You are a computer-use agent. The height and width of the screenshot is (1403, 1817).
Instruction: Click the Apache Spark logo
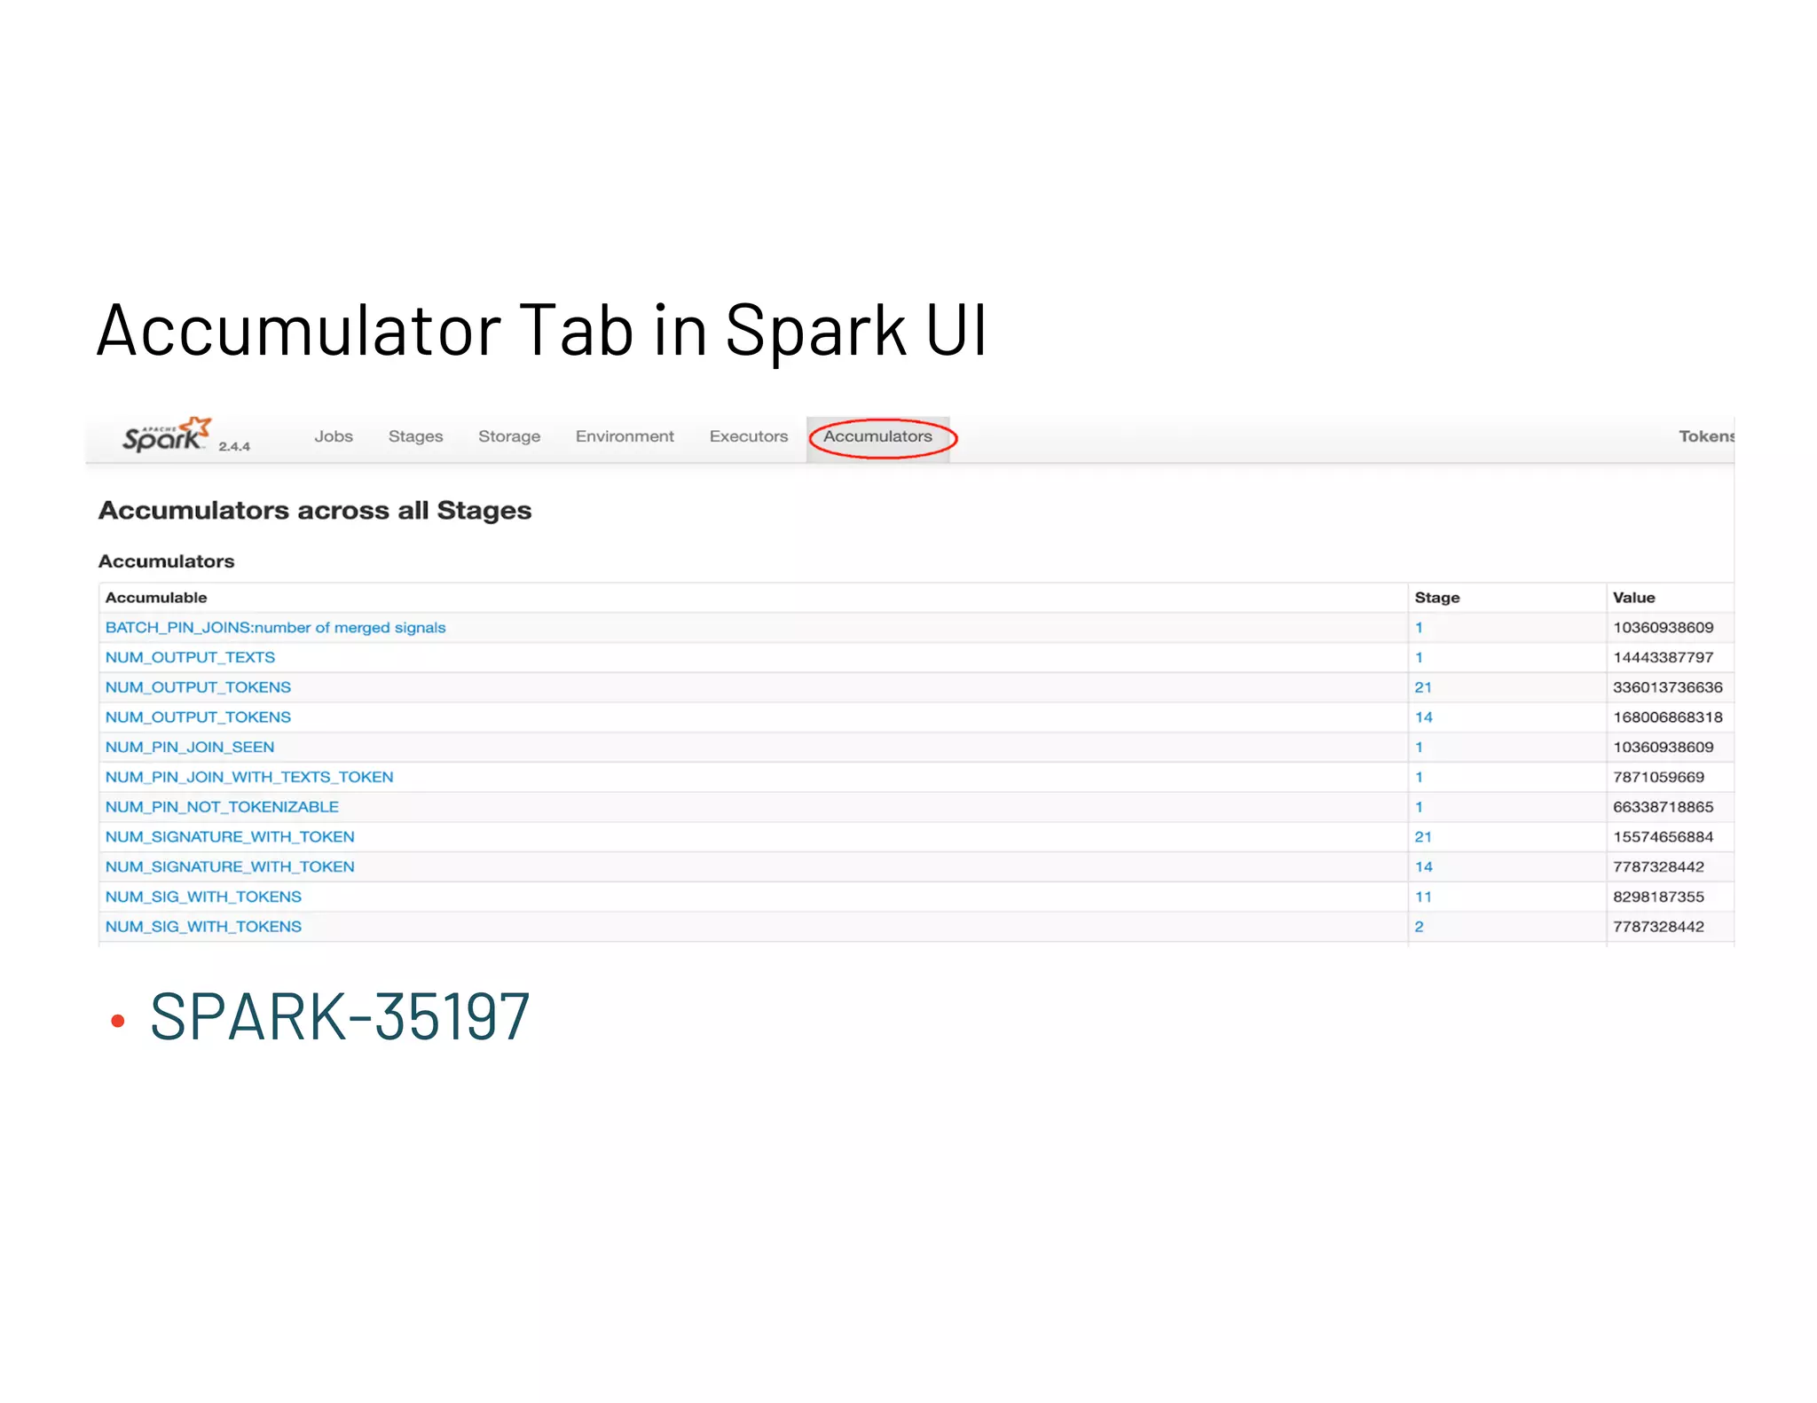click(166, 435)
